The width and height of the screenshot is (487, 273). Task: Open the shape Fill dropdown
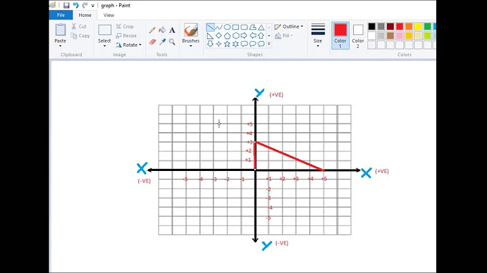[x=284, y=36]
